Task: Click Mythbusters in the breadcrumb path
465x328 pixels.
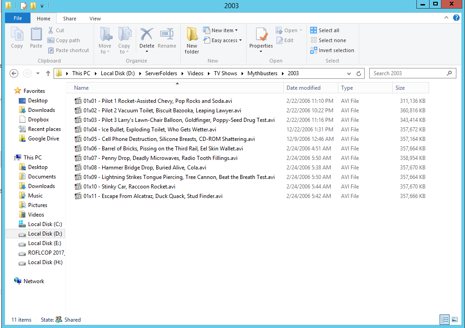Action: pyautogui.click(x=262, y=73)
